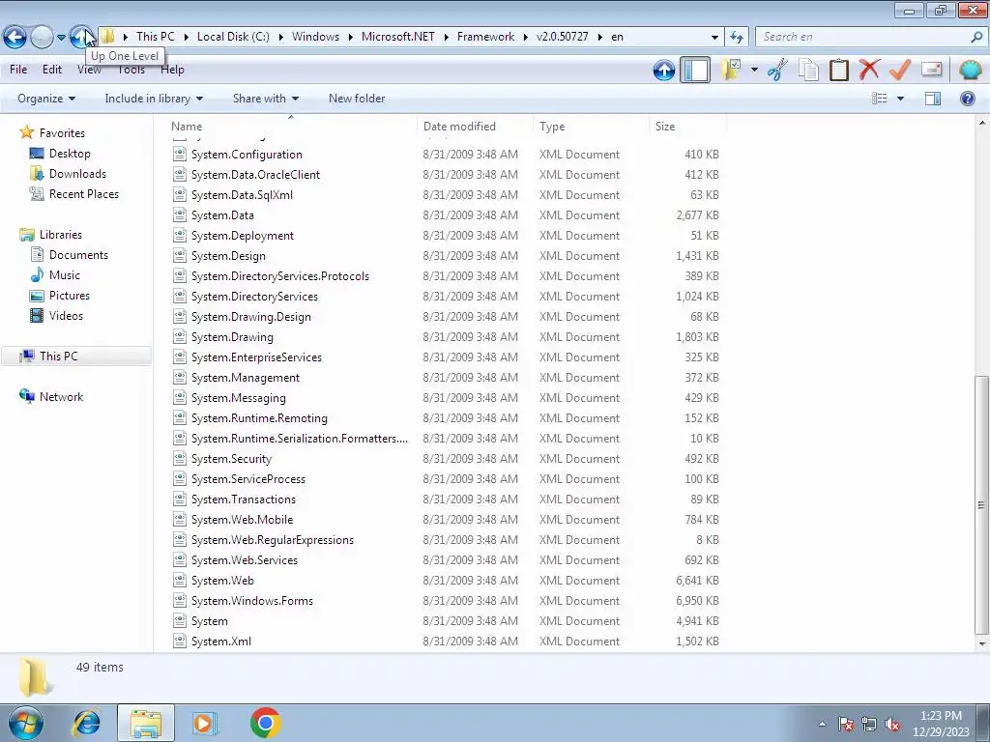
Task: Click v2.0.50727 in the address breadcrumb
Action: 562,37
